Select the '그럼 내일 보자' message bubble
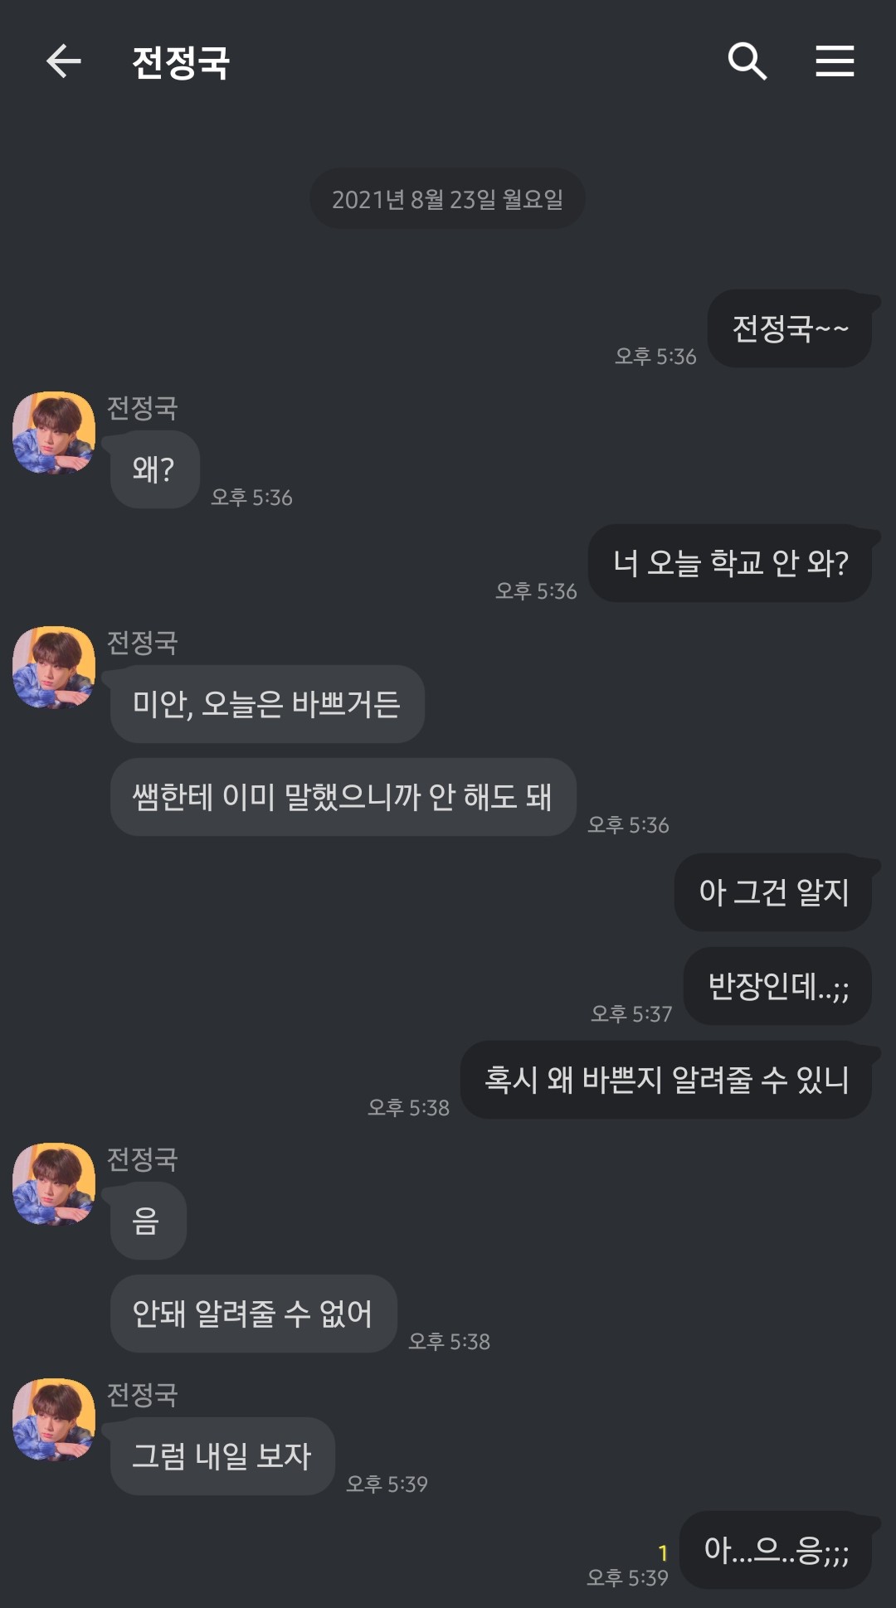The width and height of the screenshot is (896, 1608). [x=222, y=1456]
